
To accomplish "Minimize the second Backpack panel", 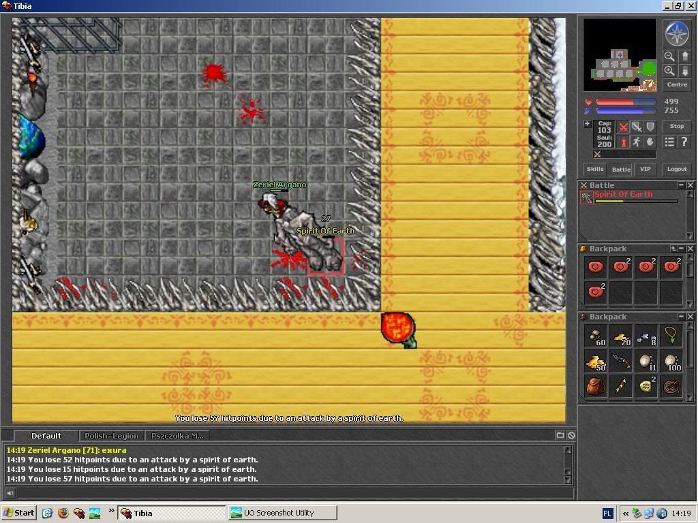I will tap(682, 317).
